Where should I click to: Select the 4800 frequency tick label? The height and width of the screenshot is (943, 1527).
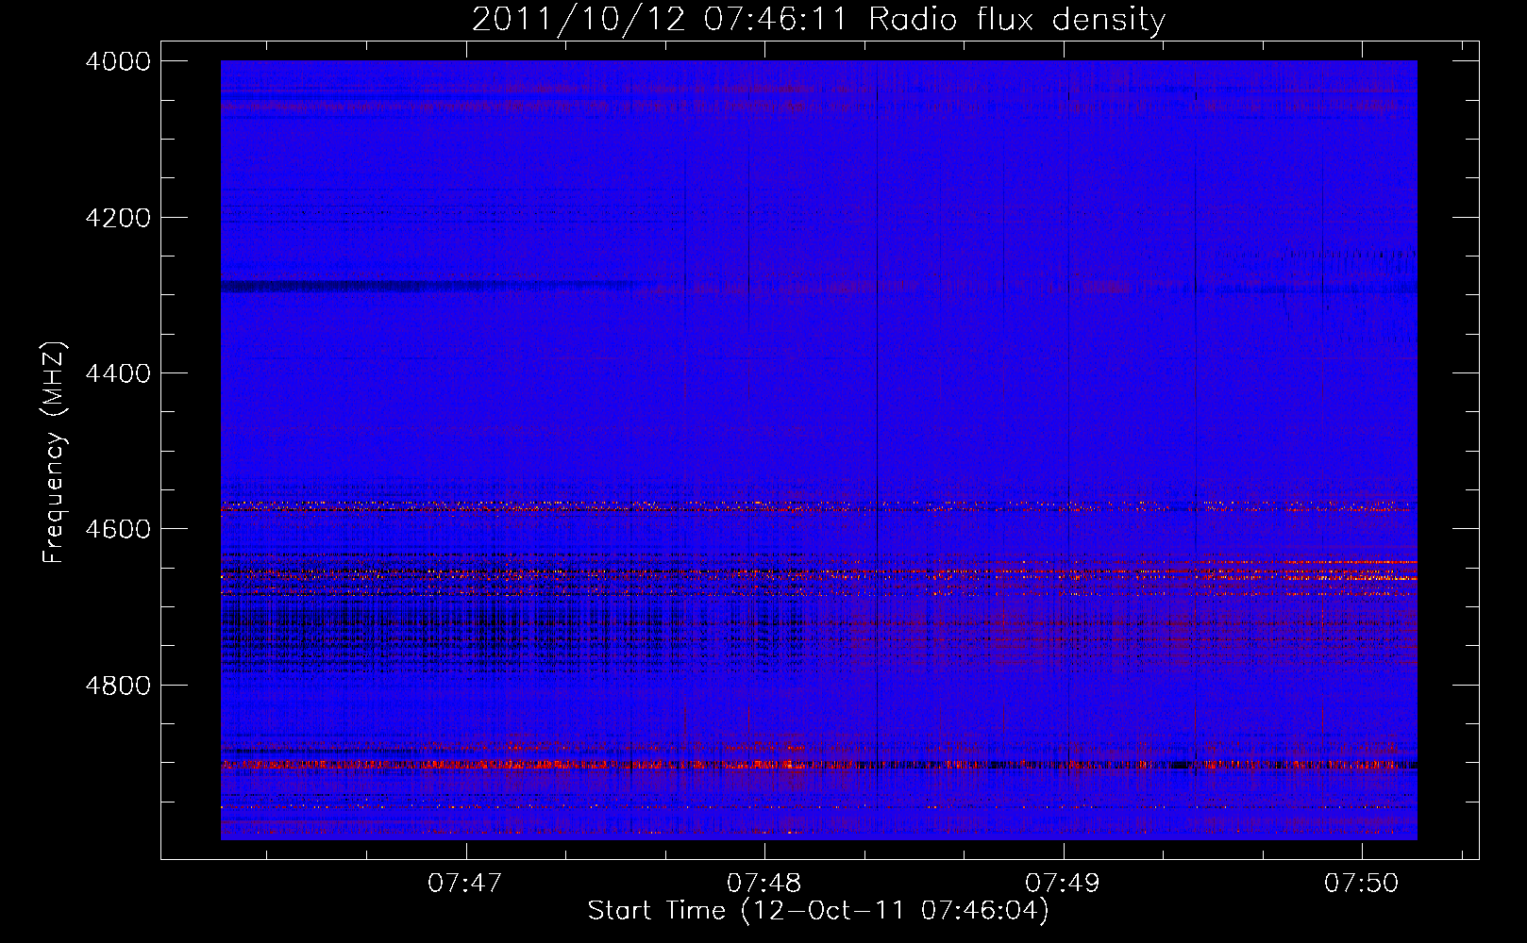tap(118, 686)
